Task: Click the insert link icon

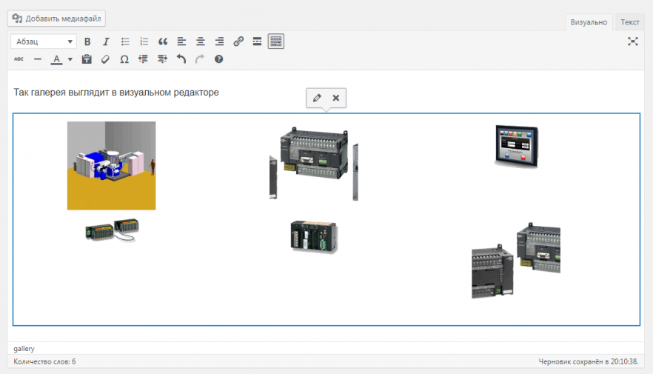Action: click(238, 41)
